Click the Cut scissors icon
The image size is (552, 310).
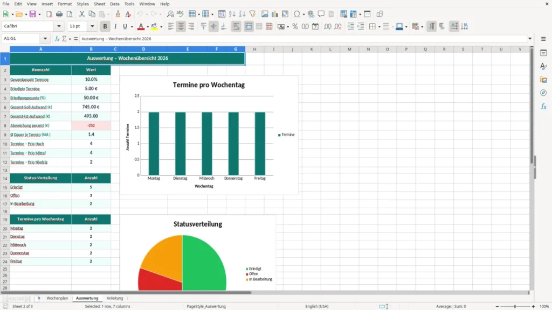point(82,14)
